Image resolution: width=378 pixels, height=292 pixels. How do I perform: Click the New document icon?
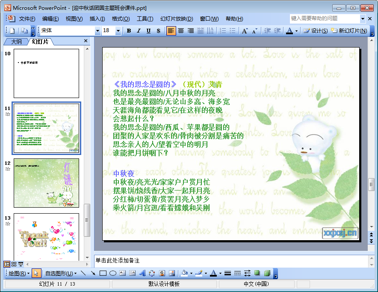(x=12, y=31)
